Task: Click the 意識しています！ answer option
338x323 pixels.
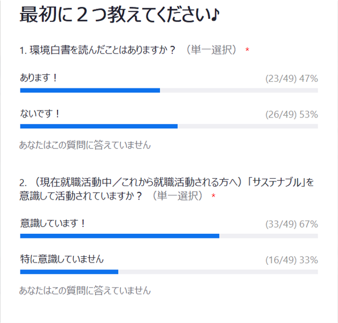Action: [53, 223]
